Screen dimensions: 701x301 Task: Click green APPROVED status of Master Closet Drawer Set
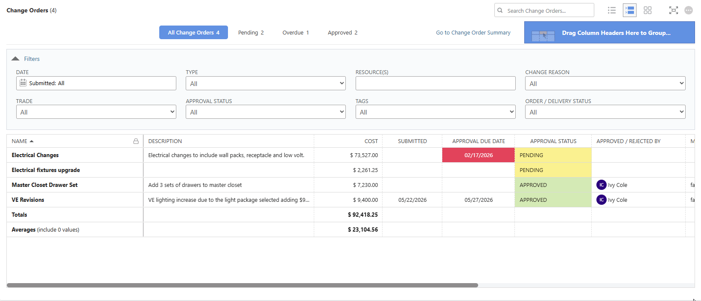553,185
